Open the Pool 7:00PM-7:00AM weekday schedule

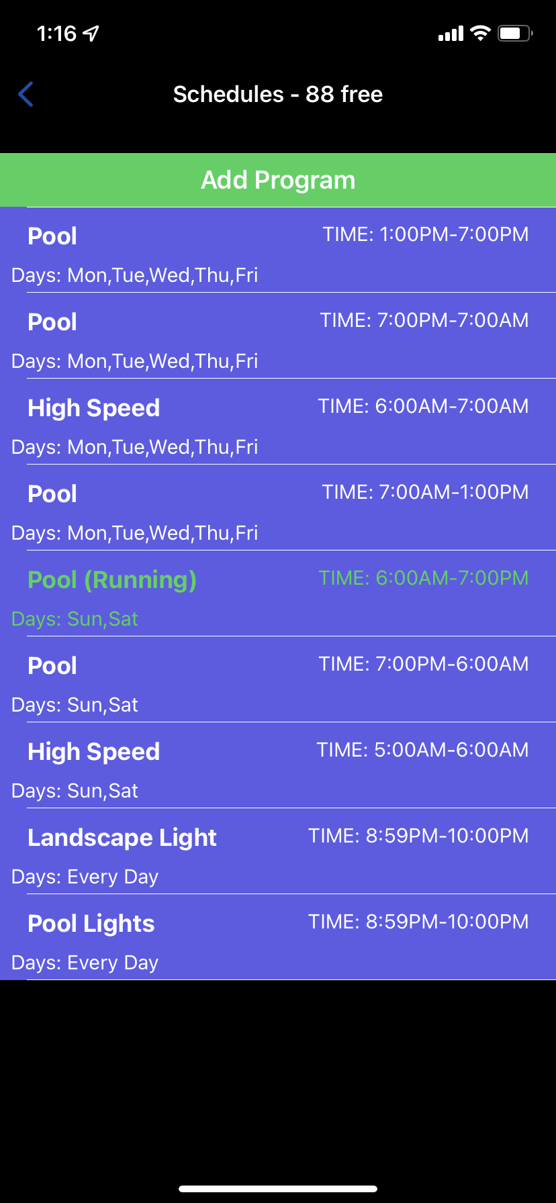[278, 336]
